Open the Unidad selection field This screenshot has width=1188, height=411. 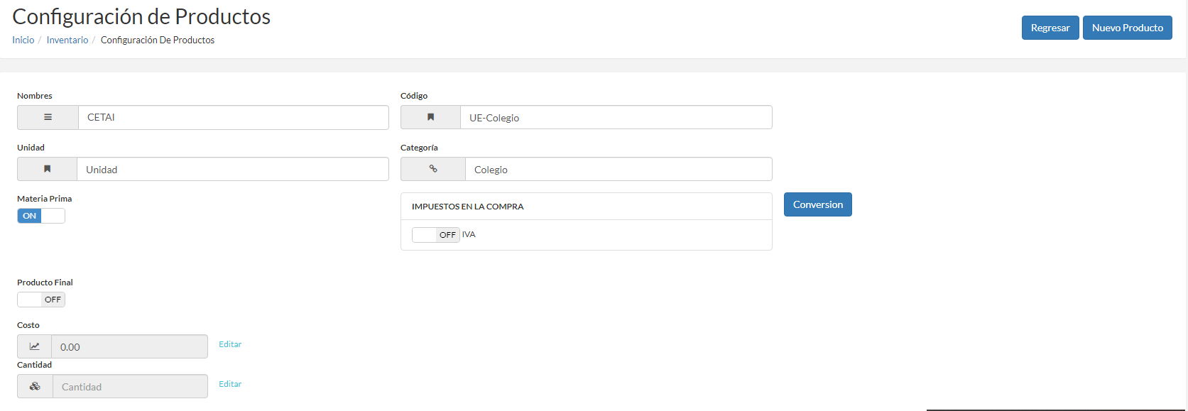[x=233, y=169]
